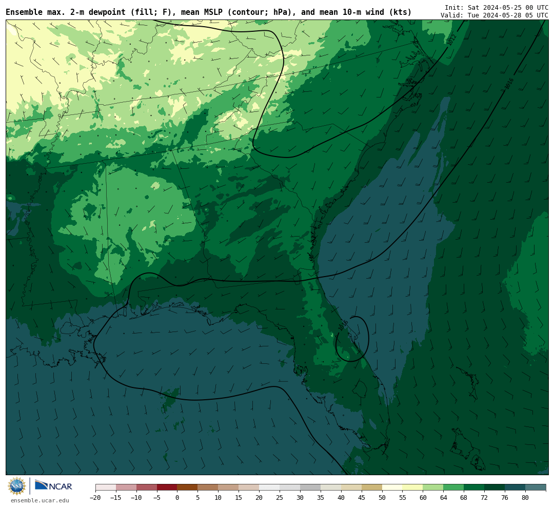Pick the color swatch between 50 and 55
Screen dimensions: 554x507
pos(392,488)
